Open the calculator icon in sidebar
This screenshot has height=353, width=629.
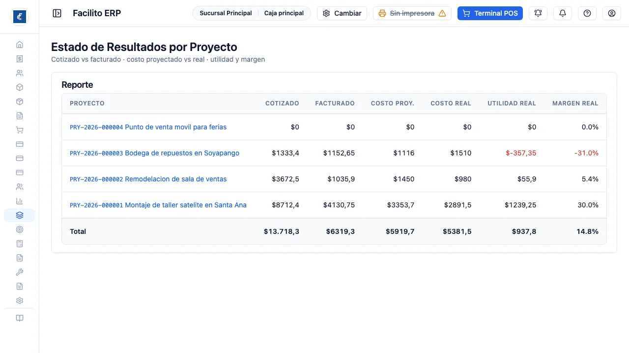[x=20, y=244]
